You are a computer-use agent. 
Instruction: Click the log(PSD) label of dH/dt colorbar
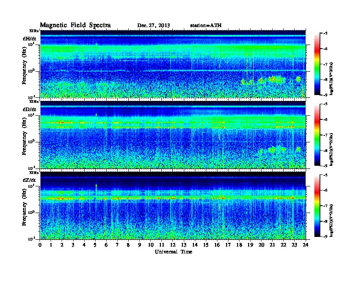(331, 79)
